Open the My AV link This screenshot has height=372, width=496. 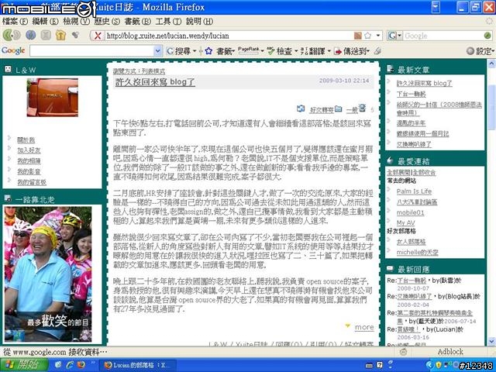coord(405,222)
